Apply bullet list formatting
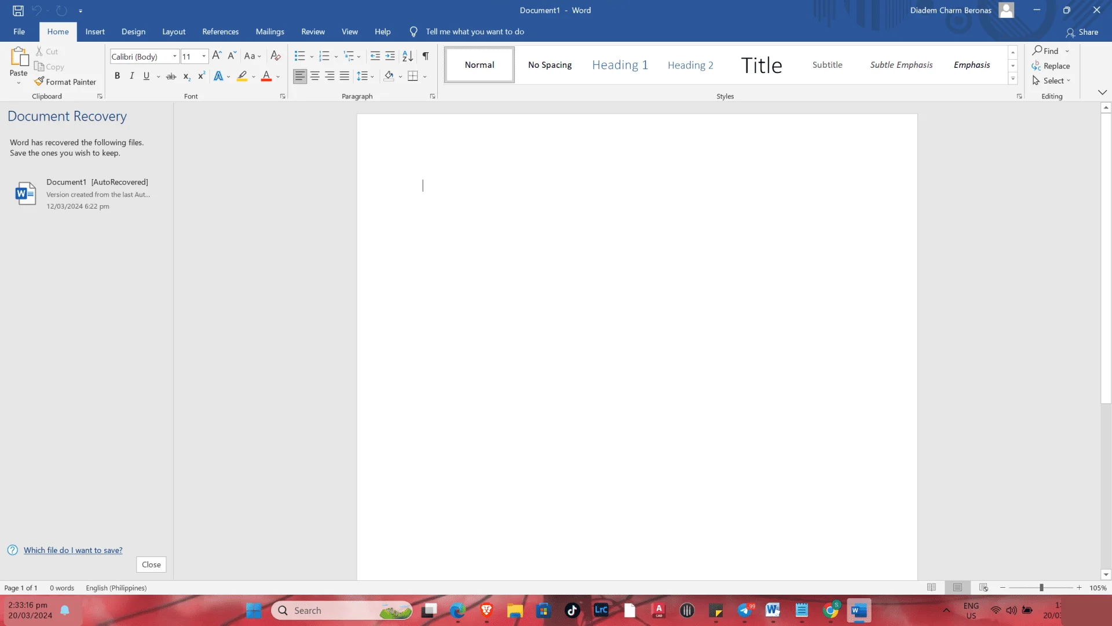This screenshot has width=1112, height=626. (299, 56)
